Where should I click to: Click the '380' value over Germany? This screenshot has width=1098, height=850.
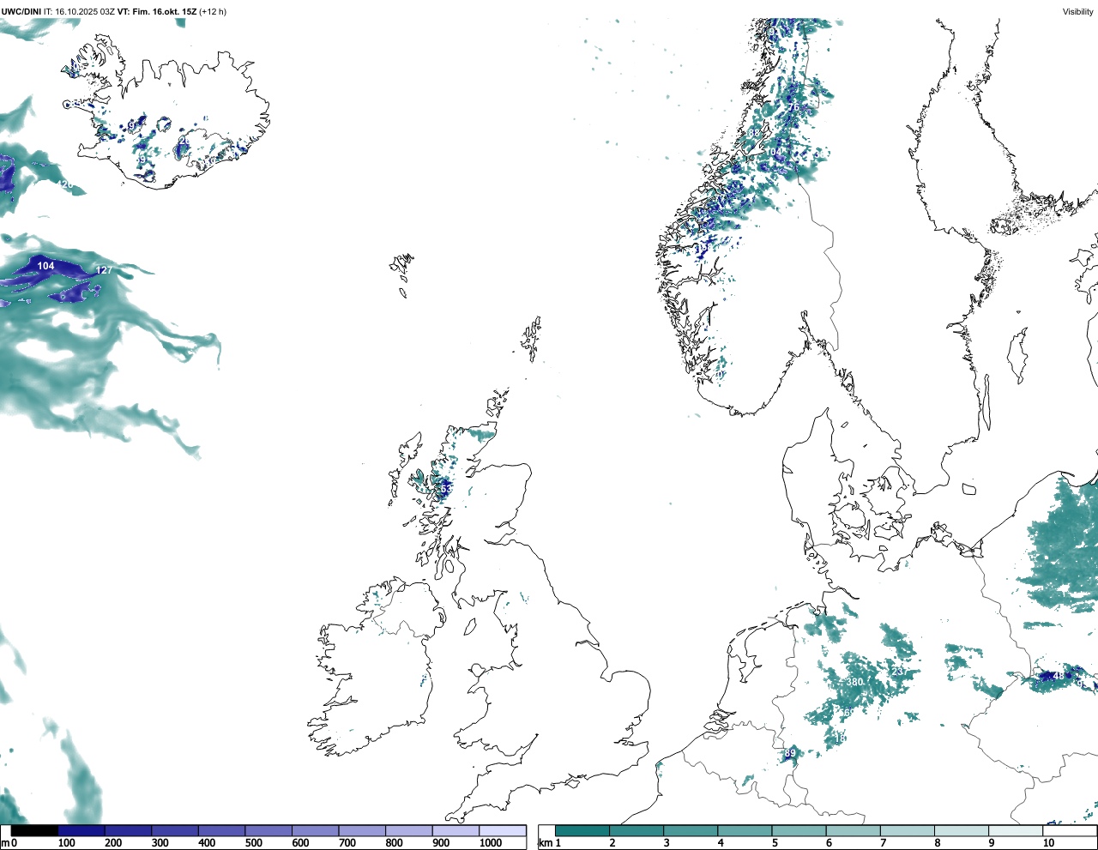[x=854, y=682]
